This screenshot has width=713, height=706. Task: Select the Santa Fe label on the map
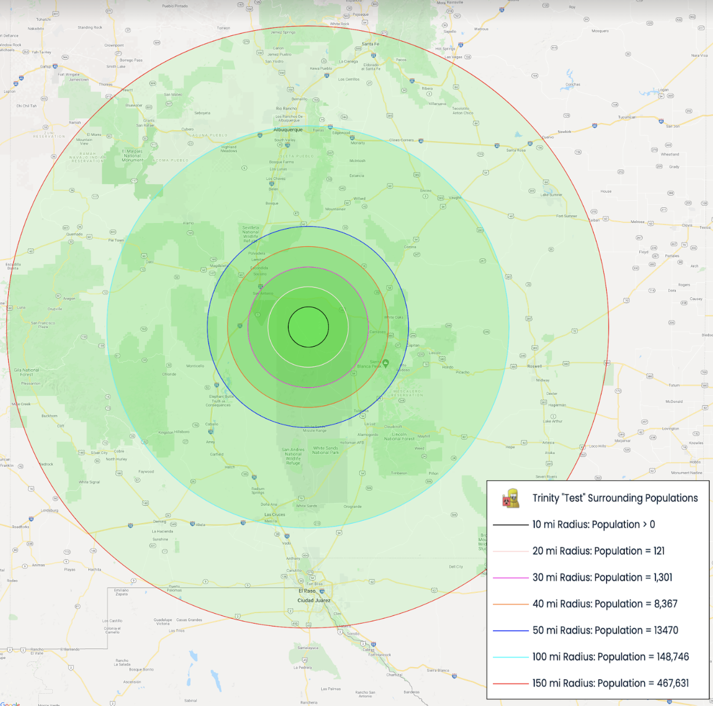point(370,44)
